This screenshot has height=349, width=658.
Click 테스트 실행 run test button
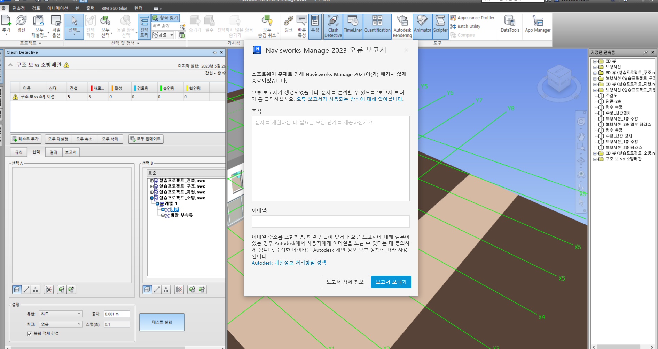pyautogui.click(x=162, y=322)
